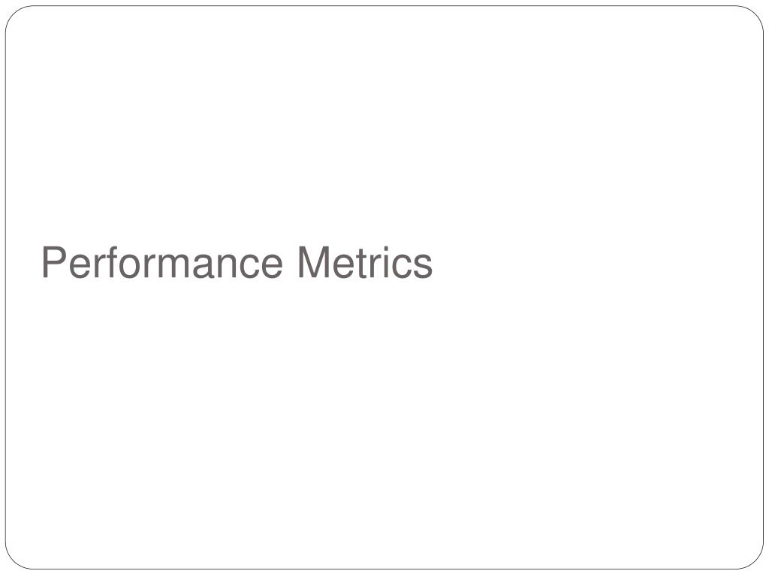The height and width of the screenshot is (577, 769).
Task: Select the word 'Performance' in the title
Action: click(x=162, y=262)
